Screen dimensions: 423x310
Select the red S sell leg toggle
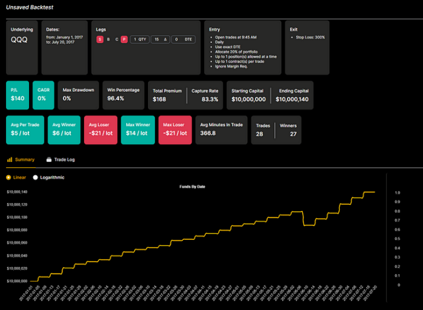tap(100, 40)
